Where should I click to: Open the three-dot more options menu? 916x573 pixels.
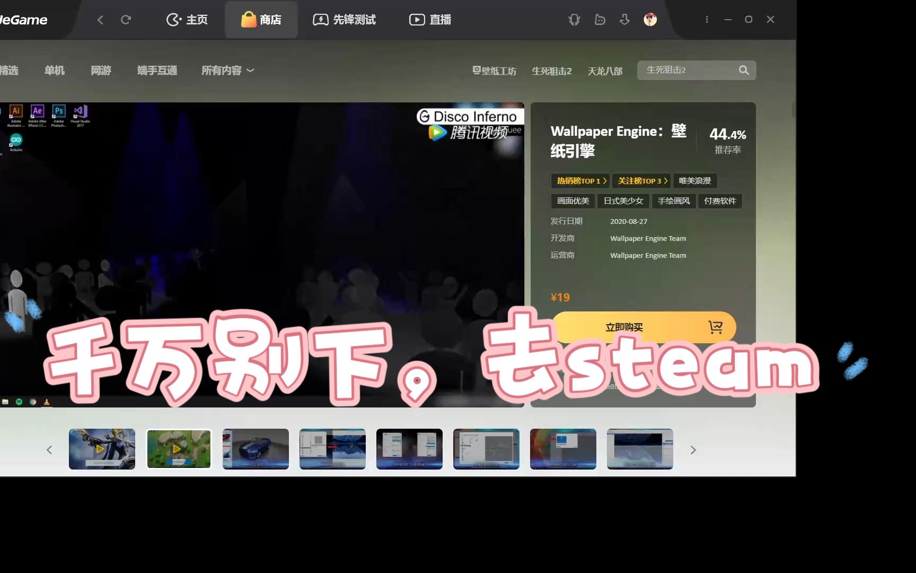pyautogui.click(x=707, y=20)
